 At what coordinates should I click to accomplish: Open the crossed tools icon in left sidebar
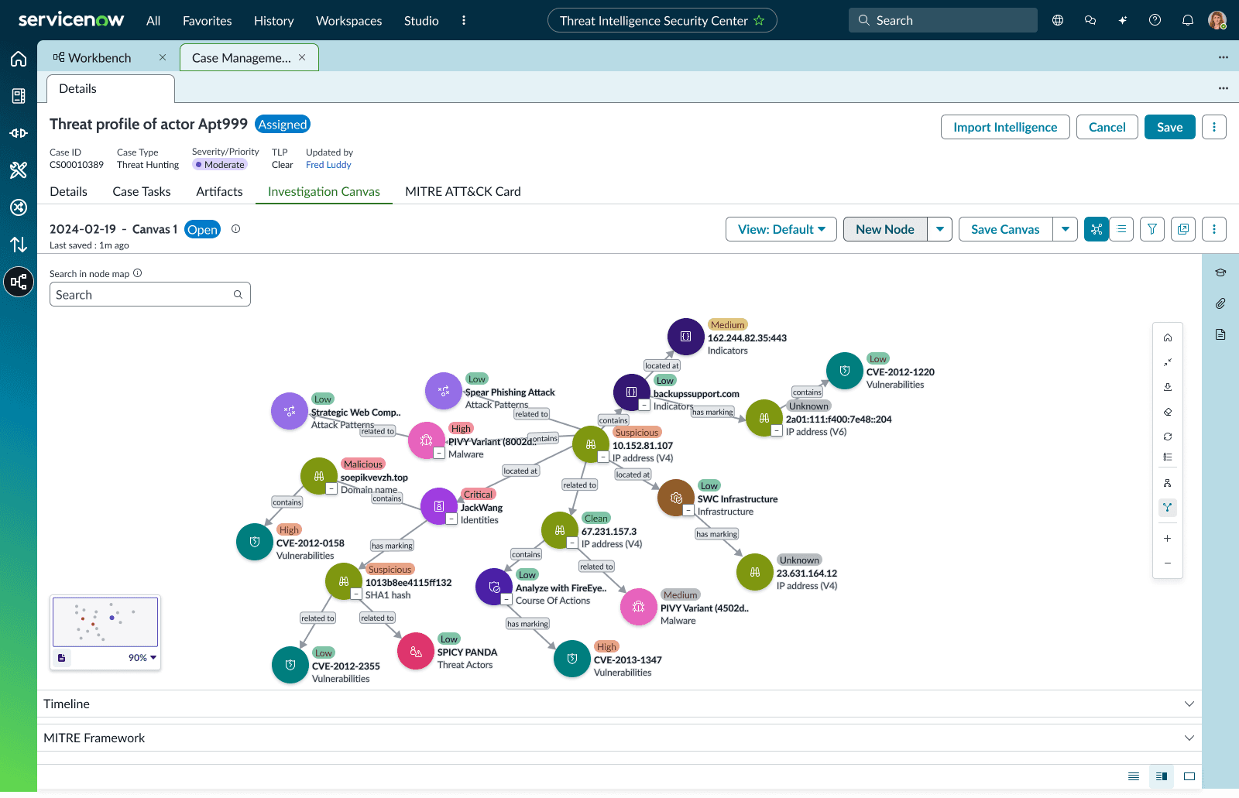pos(19,170)
